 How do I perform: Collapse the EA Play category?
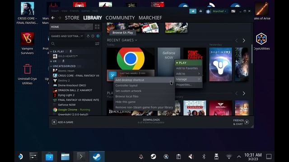(51, 51)
